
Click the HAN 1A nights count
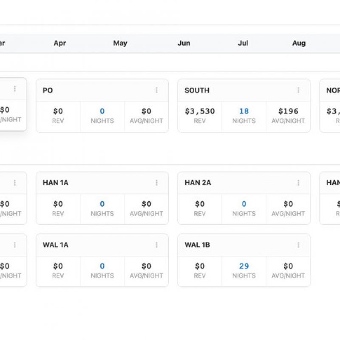coord(102,204)
